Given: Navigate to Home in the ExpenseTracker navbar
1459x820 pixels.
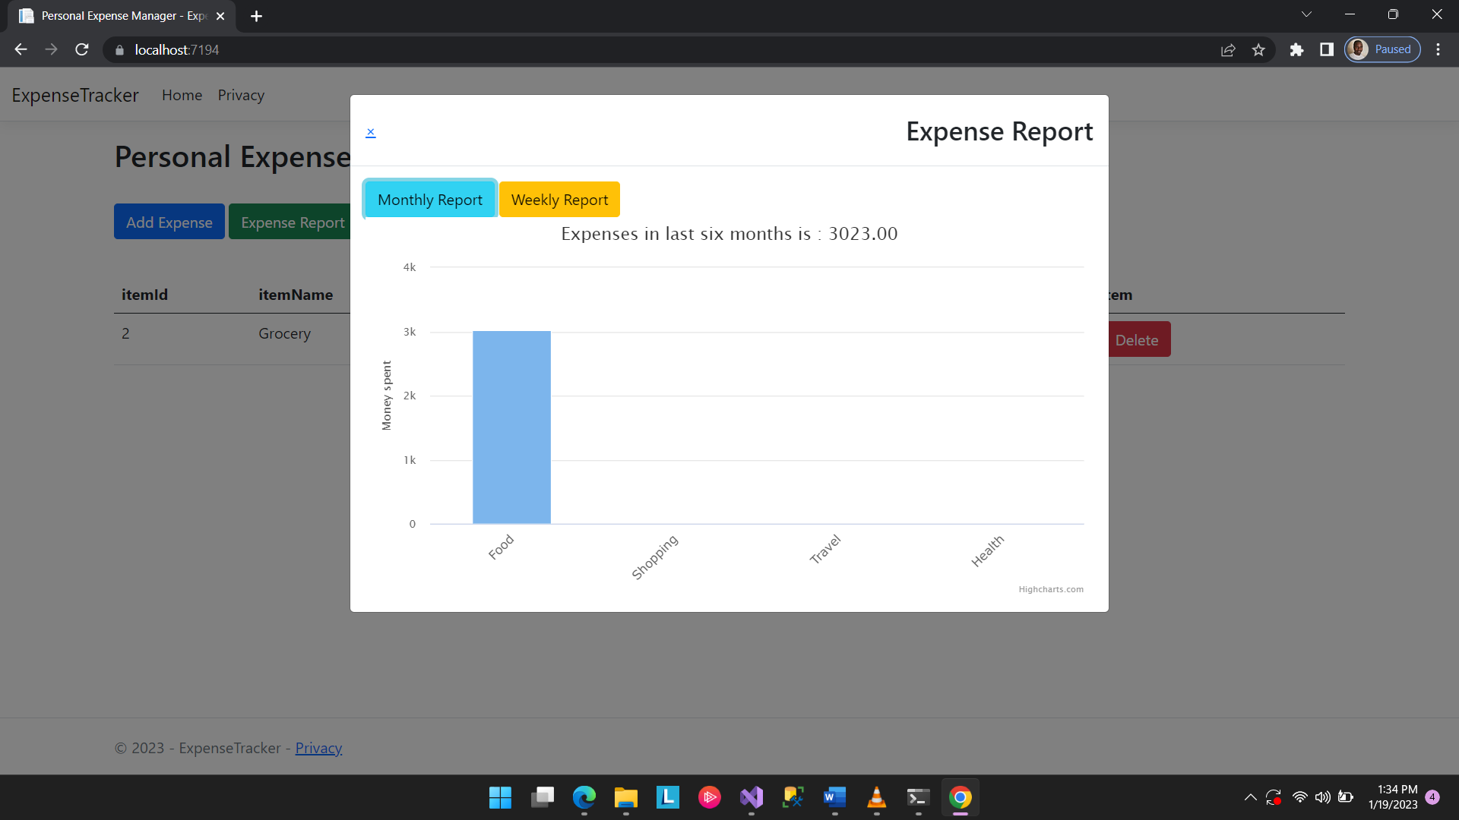Looking at the screenshot, I should click(182, 95).
